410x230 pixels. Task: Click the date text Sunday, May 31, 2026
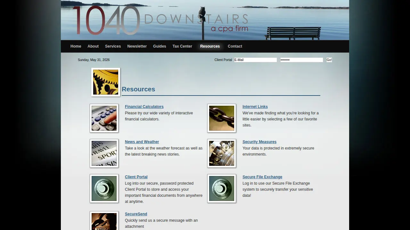(94, 60)
